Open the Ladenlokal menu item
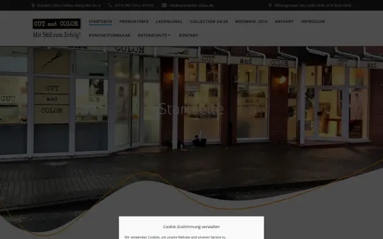This screenshot has width=383, height=239. [x=169, y=22]
